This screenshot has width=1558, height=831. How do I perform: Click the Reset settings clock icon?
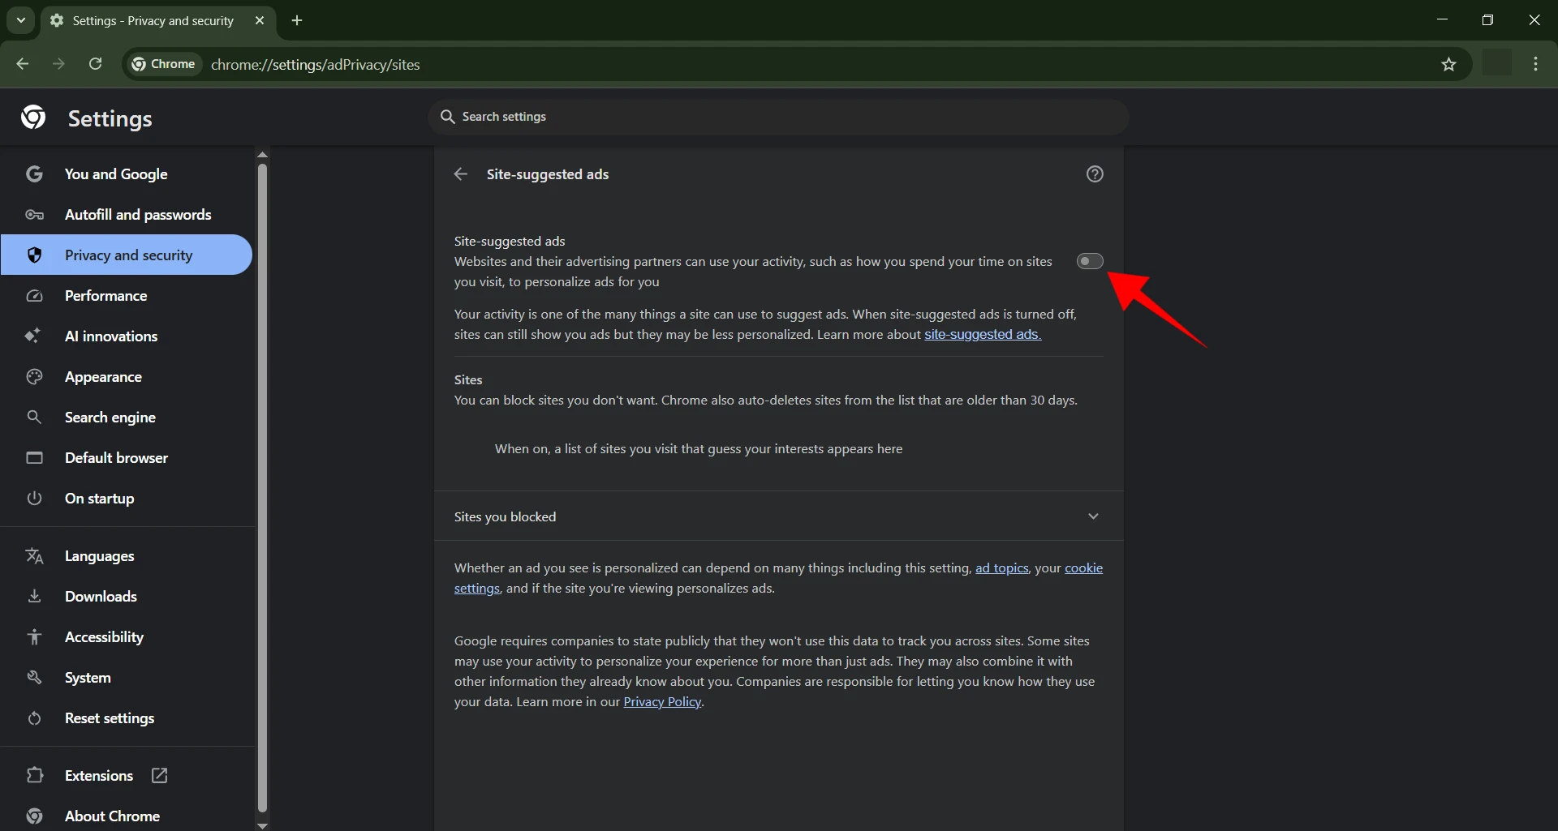click(x=34, y=718)
